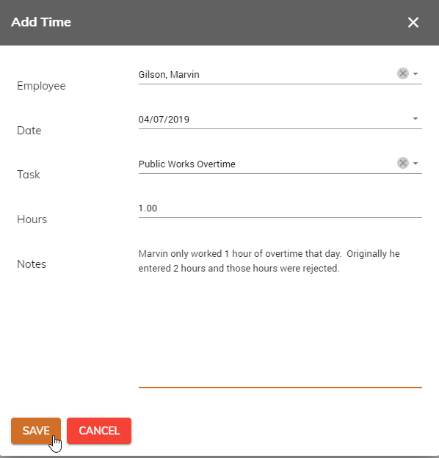The height and width of the screenshot is (458, 439).
Task: Place cursor in blank area of Notes box
Action: tap(280, 330)
